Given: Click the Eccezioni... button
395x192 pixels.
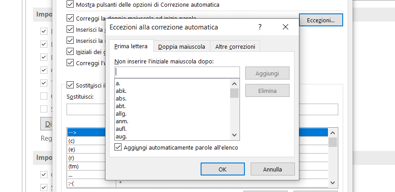Looking at the screenshot, I should 321,20.
